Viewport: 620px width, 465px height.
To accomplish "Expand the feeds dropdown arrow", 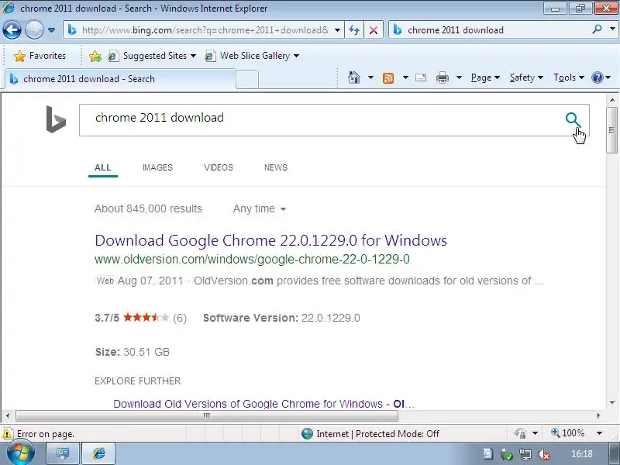I will coord(405,77).
